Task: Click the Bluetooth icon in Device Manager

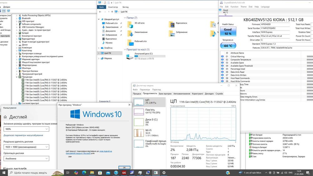Action: (20, 18)
